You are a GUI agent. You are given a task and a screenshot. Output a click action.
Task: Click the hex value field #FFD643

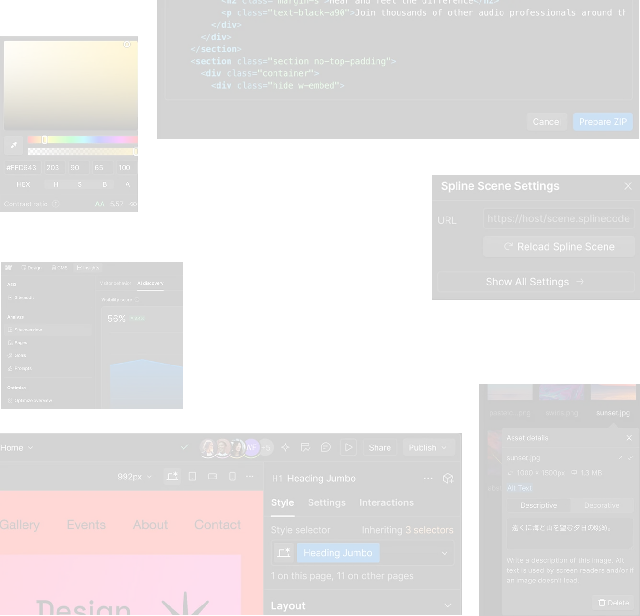tap(22, 168)
